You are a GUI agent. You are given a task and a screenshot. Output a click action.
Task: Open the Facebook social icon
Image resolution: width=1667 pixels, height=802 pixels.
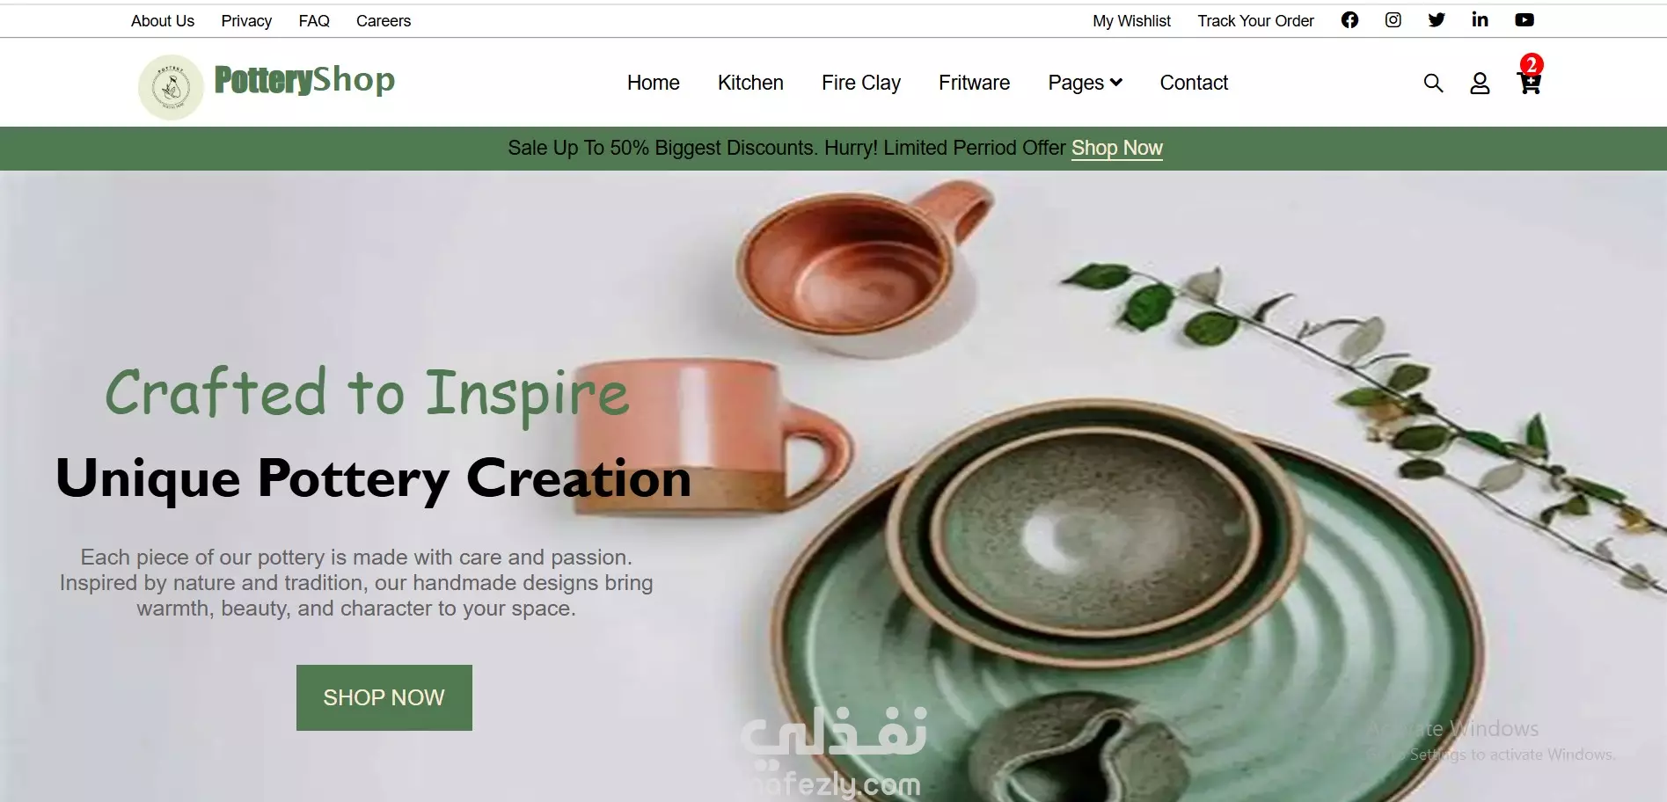click(x=1349, y=20)
